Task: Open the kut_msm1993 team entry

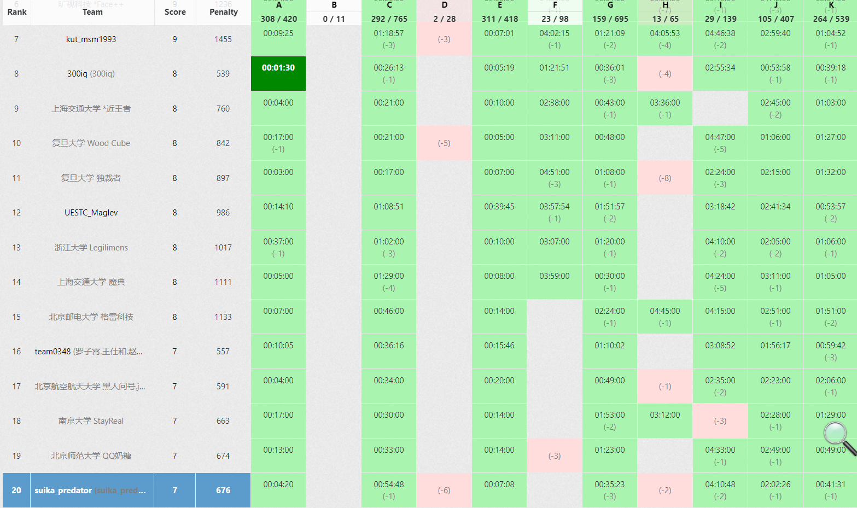Action: point(91,39)
